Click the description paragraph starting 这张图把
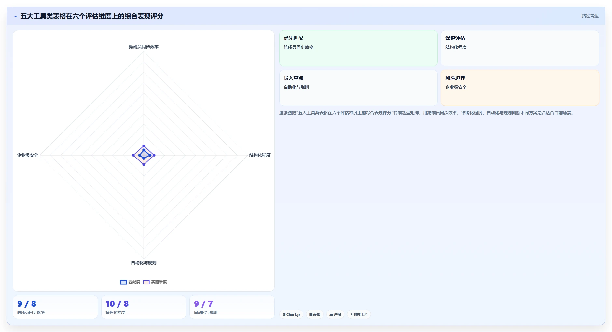This screenshot has width=612, height=332. (x=427, y=113)
